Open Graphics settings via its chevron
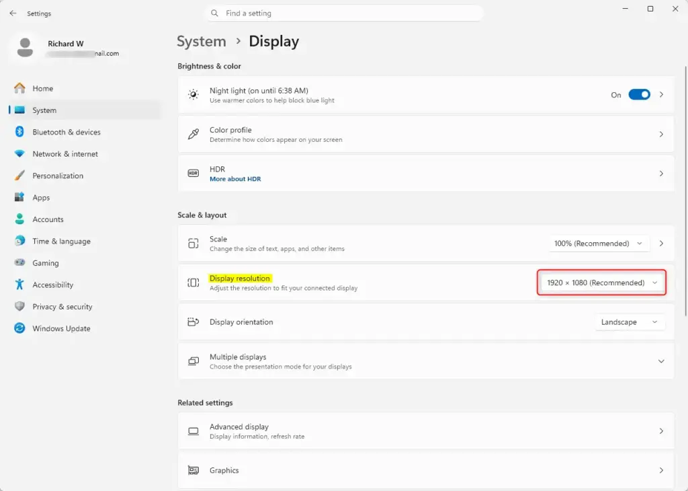 coord(661,470)
